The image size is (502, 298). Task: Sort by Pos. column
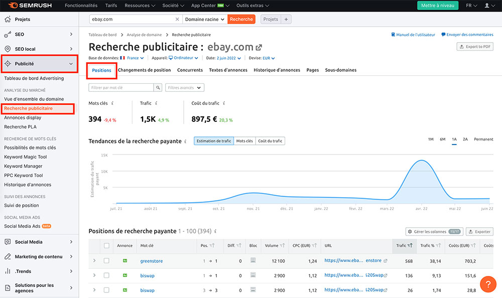click(x=212, y=245)
